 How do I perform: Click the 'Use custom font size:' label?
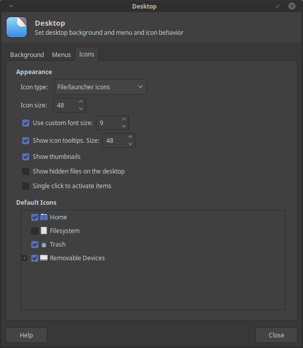click(63, 123)
